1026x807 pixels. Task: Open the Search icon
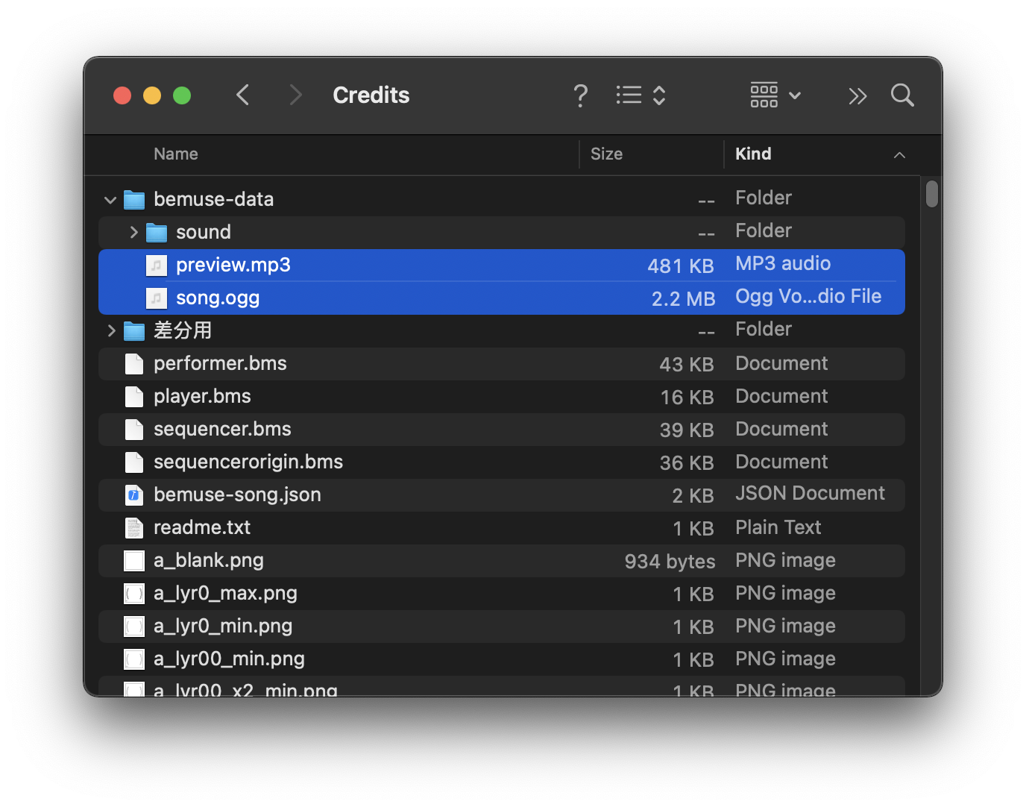click(x=902, y=95)
